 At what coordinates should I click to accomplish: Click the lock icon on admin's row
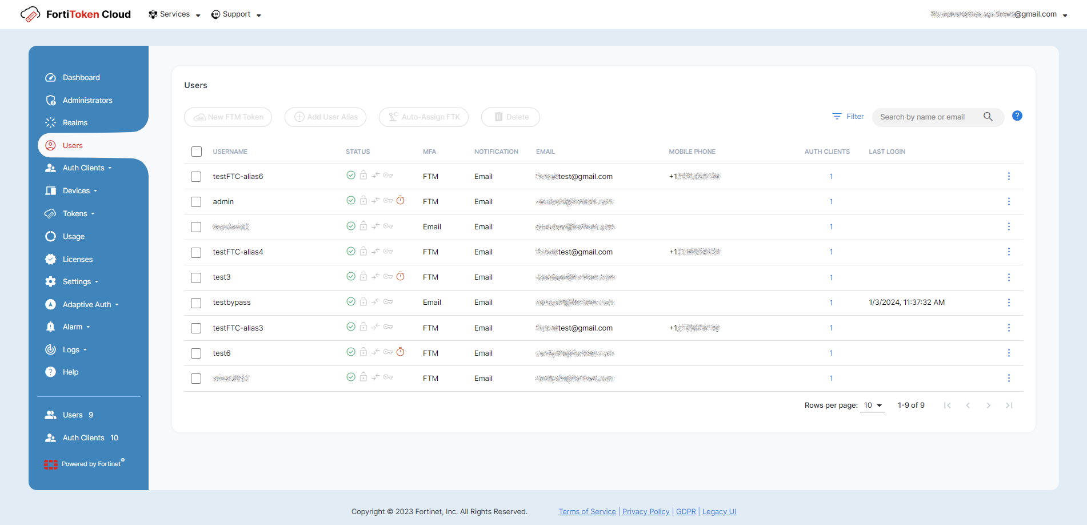(363, 200)
